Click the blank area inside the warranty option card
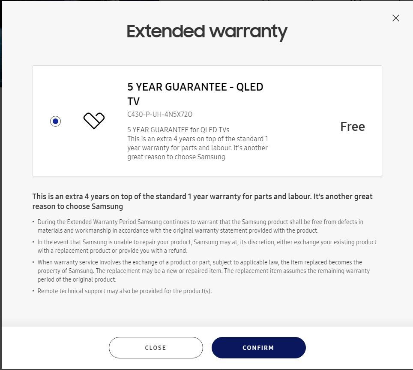The image size is (413, 370). (308, 94)
